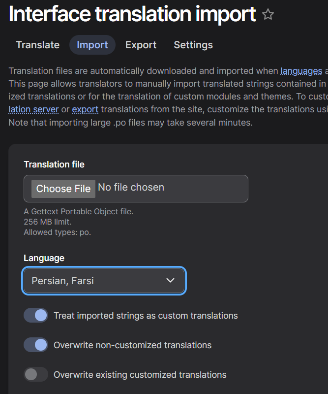Click the star icon to bookmark this page
The width and height of the screenshot is (328, 394).
click(268, 15)
